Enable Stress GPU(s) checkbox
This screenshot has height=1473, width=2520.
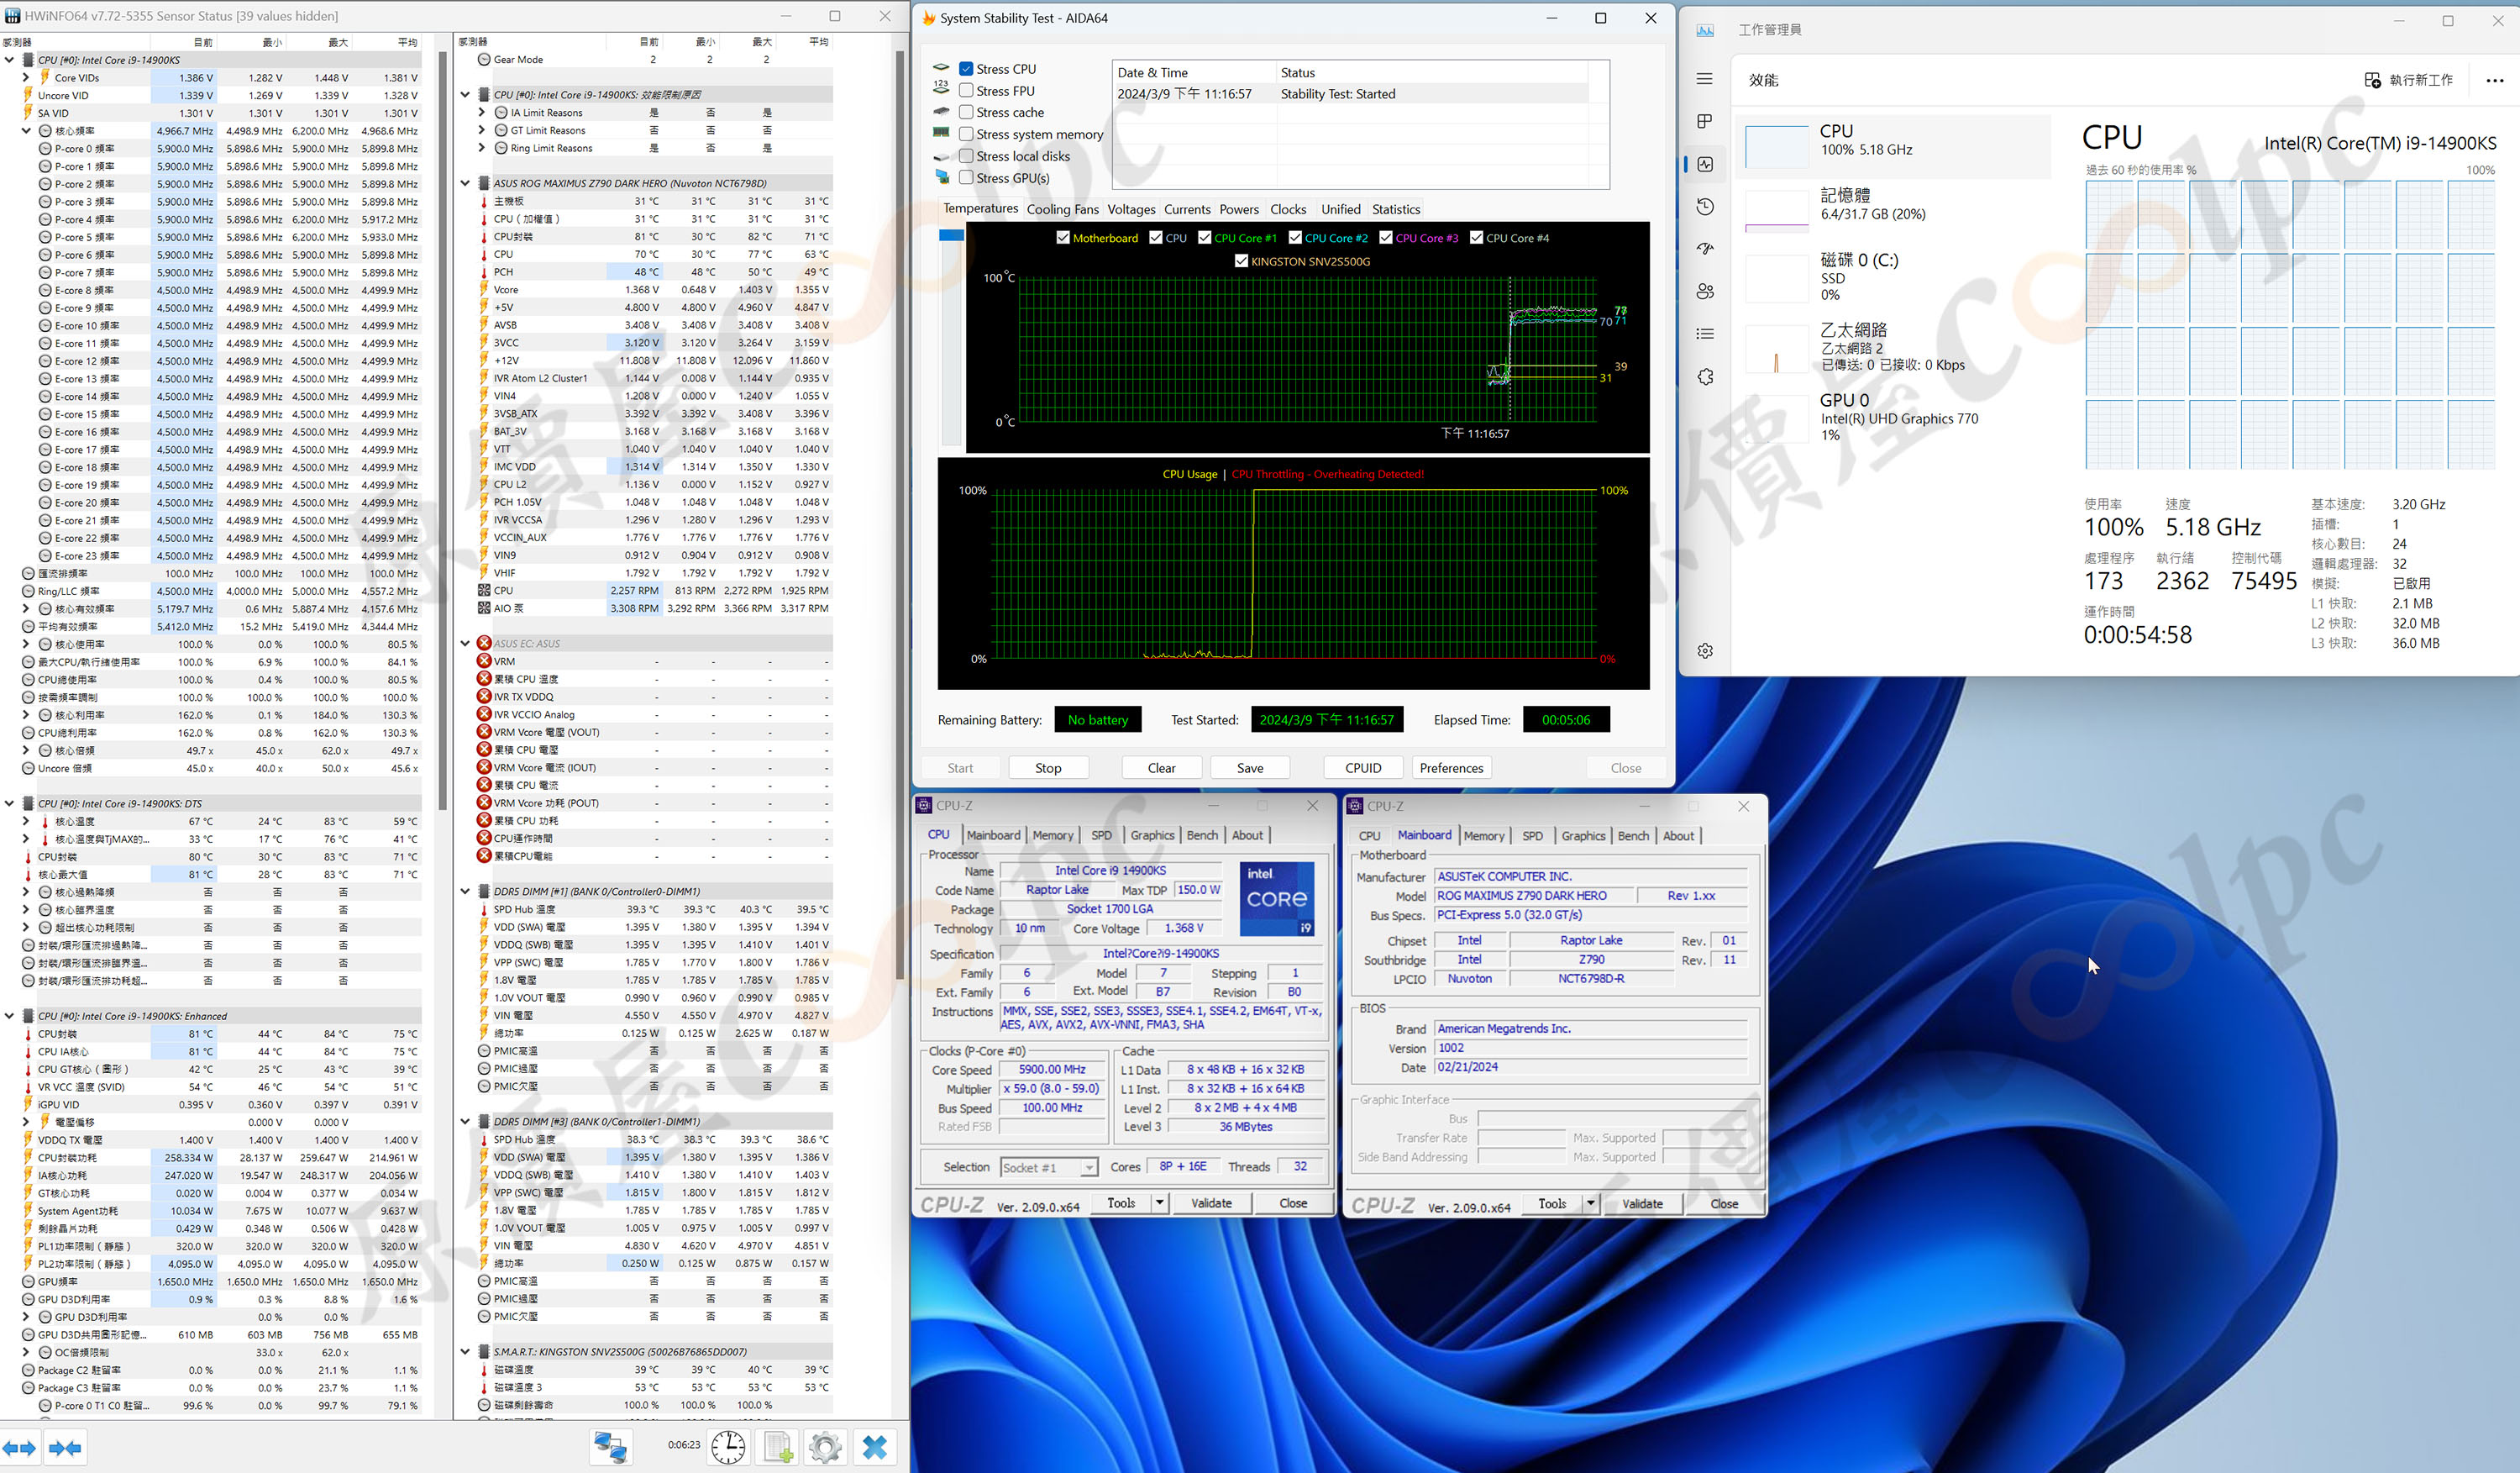point(966,178)
